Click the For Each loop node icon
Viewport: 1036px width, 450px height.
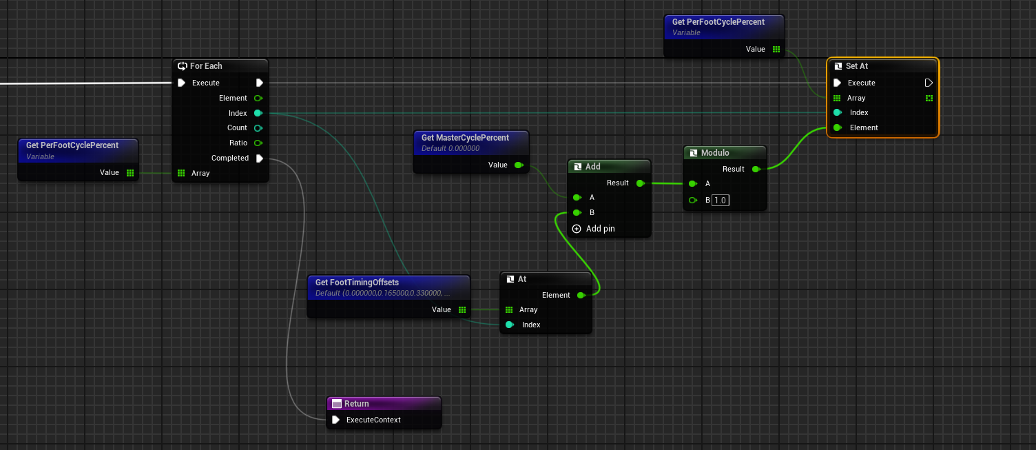[183, 66]
